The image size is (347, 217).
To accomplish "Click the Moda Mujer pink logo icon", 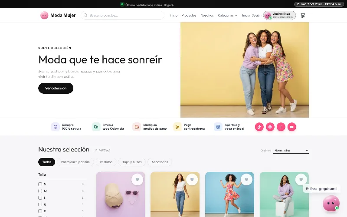I will (x=44, y=15).
